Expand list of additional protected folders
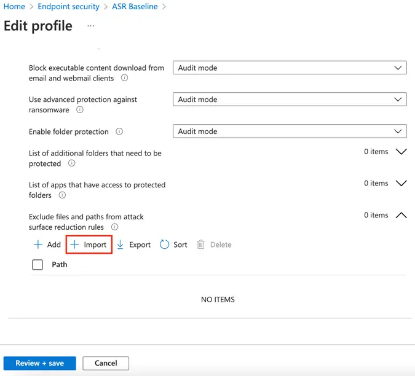 point(401,152)
